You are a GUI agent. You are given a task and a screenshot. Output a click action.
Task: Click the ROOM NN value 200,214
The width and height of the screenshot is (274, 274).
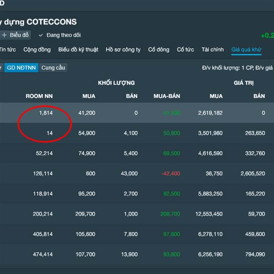tap(43, 214)
